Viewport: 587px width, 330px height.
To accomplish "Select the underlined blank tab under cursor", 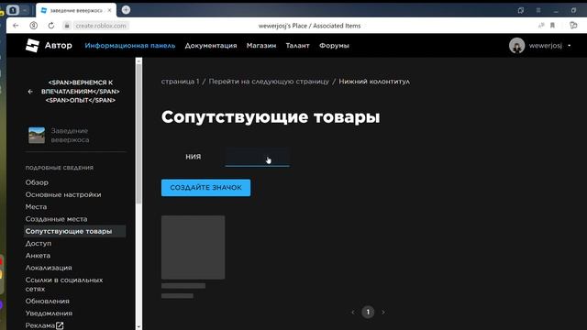I will click(257, 157).
